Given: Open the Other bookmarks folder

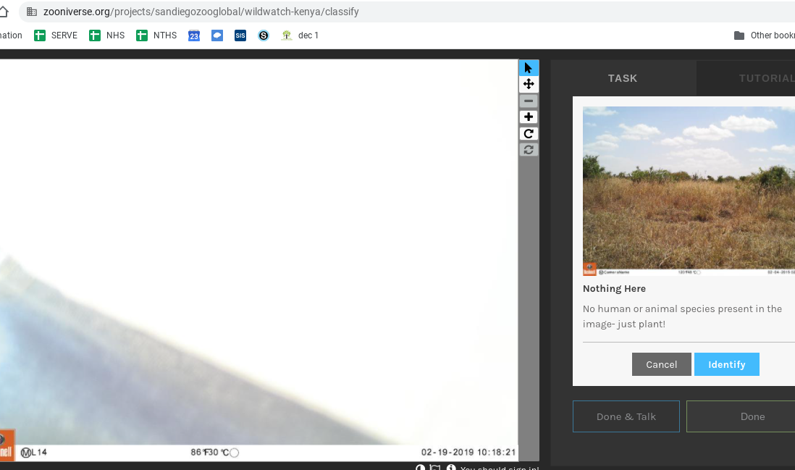Looking at the screenshot, I should [764, 35].
